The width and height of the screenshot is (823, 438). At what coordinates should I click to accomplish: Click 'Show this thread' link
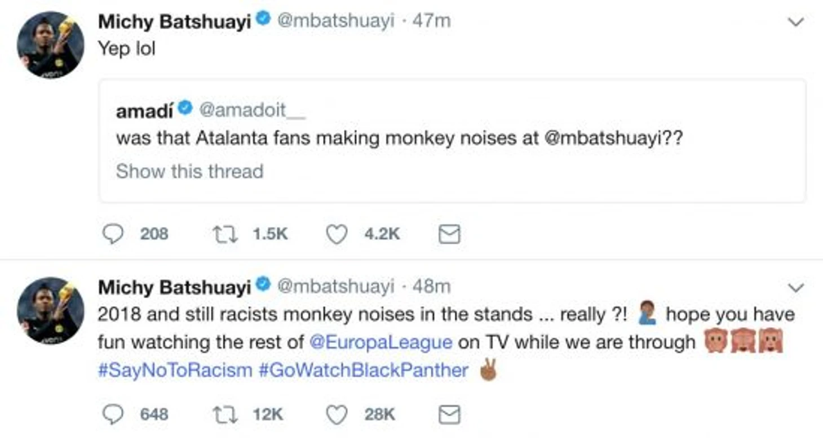coord(189,171)
